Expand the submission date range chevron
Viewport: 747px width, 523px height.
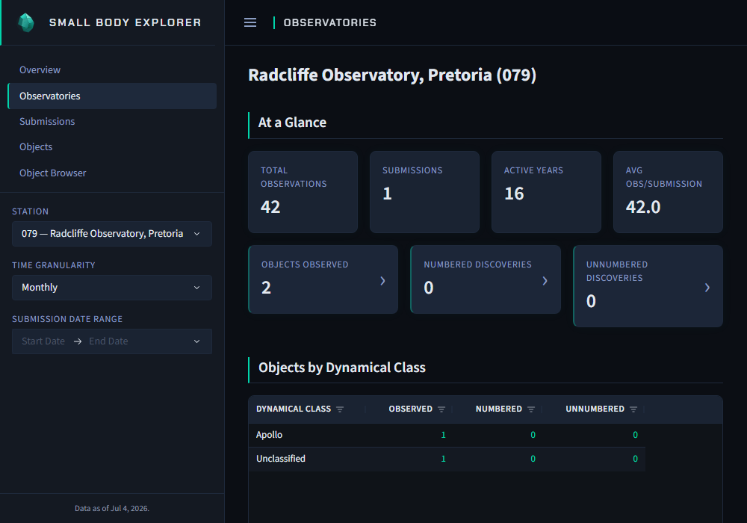click(196, 341)
